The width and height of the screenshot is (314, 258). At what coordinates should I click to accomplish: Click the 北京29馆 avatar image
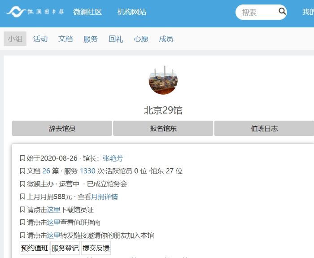[x=163, y=80]
